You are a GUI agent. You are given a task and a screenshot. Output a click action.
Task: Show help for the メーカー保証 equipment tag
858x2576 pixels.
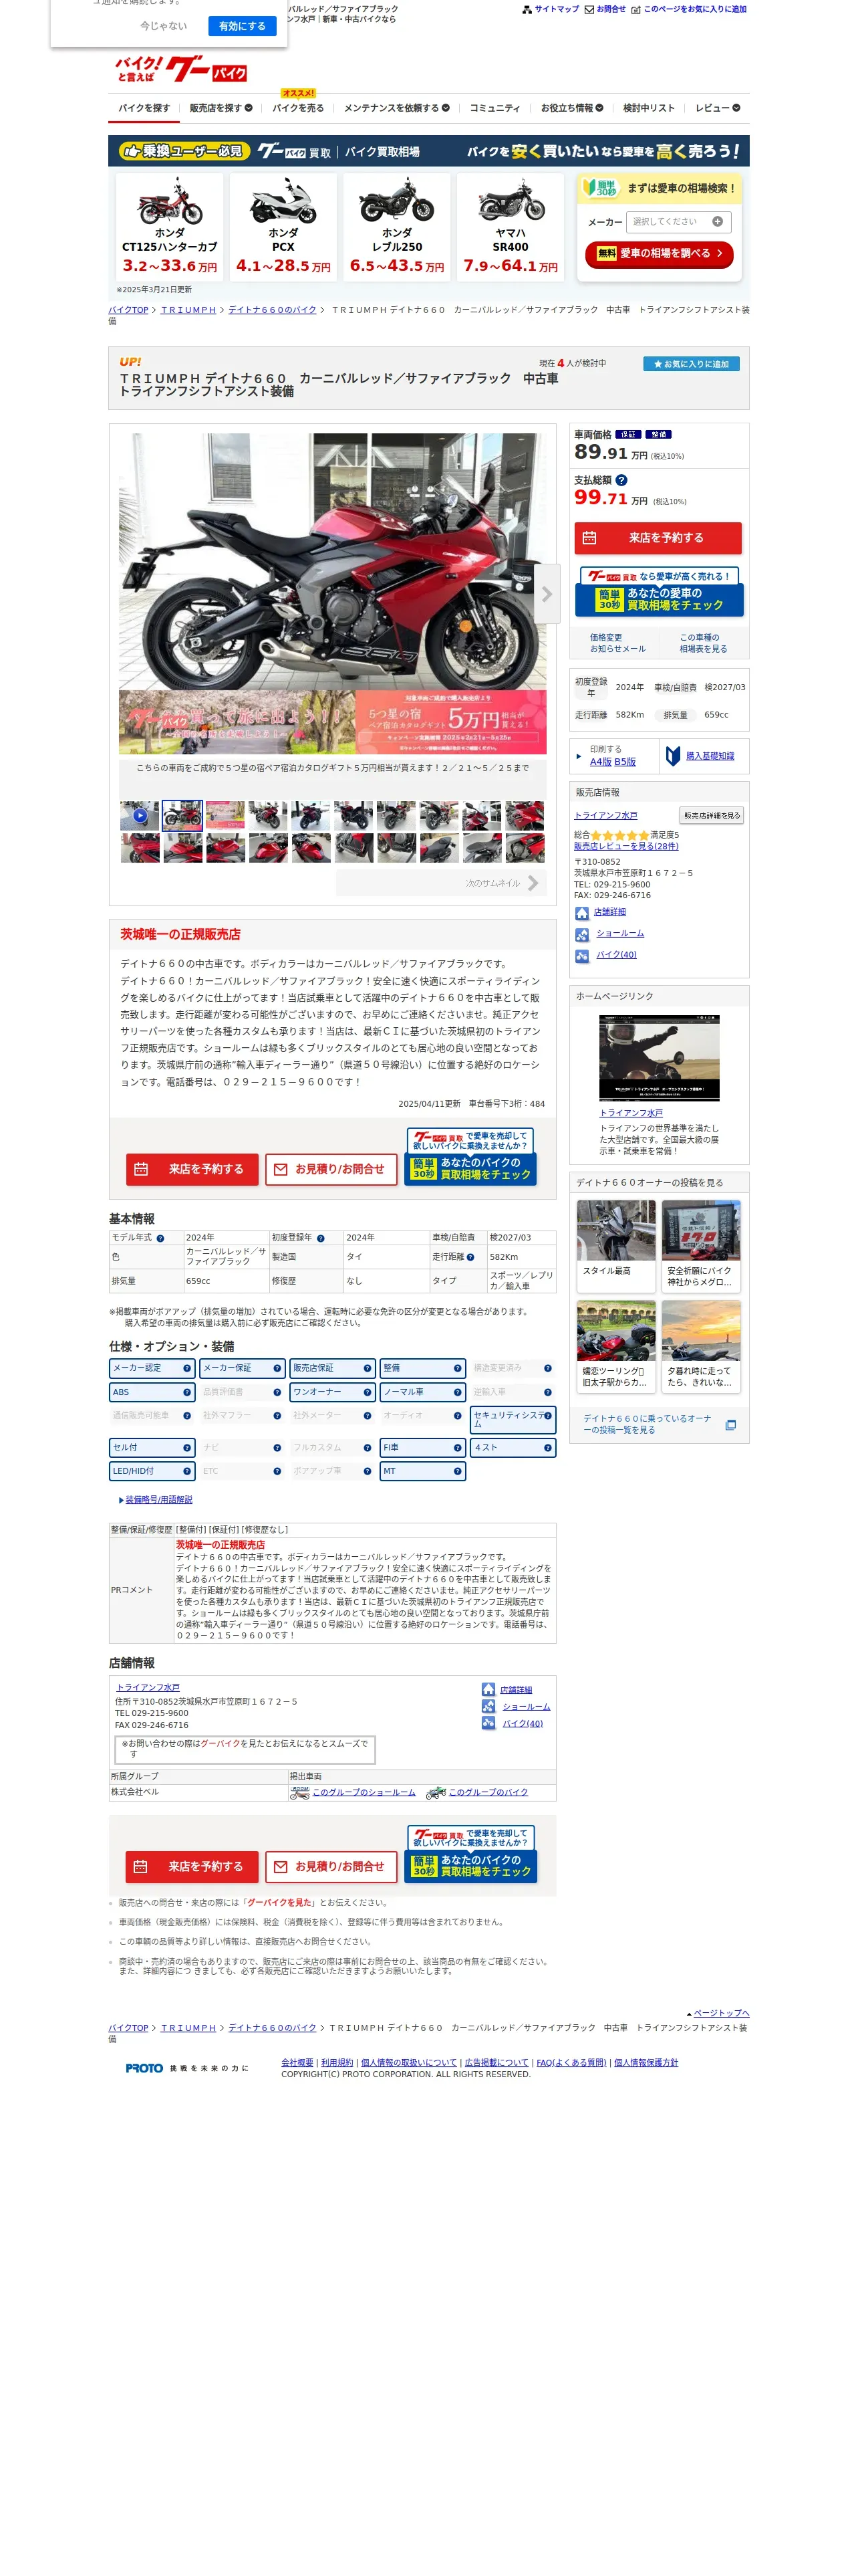pyautogui.click(x=277, y=1368)
